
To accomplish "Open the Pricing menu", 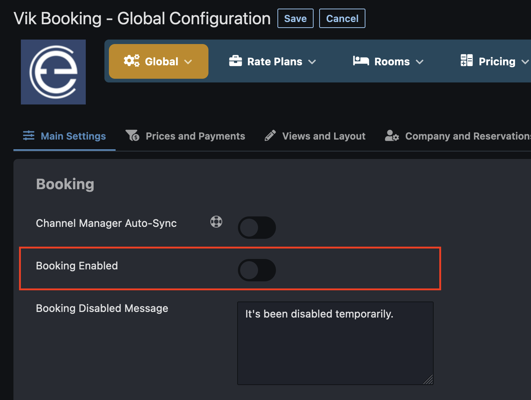I will pyautogui.click(x=494, y=61).
